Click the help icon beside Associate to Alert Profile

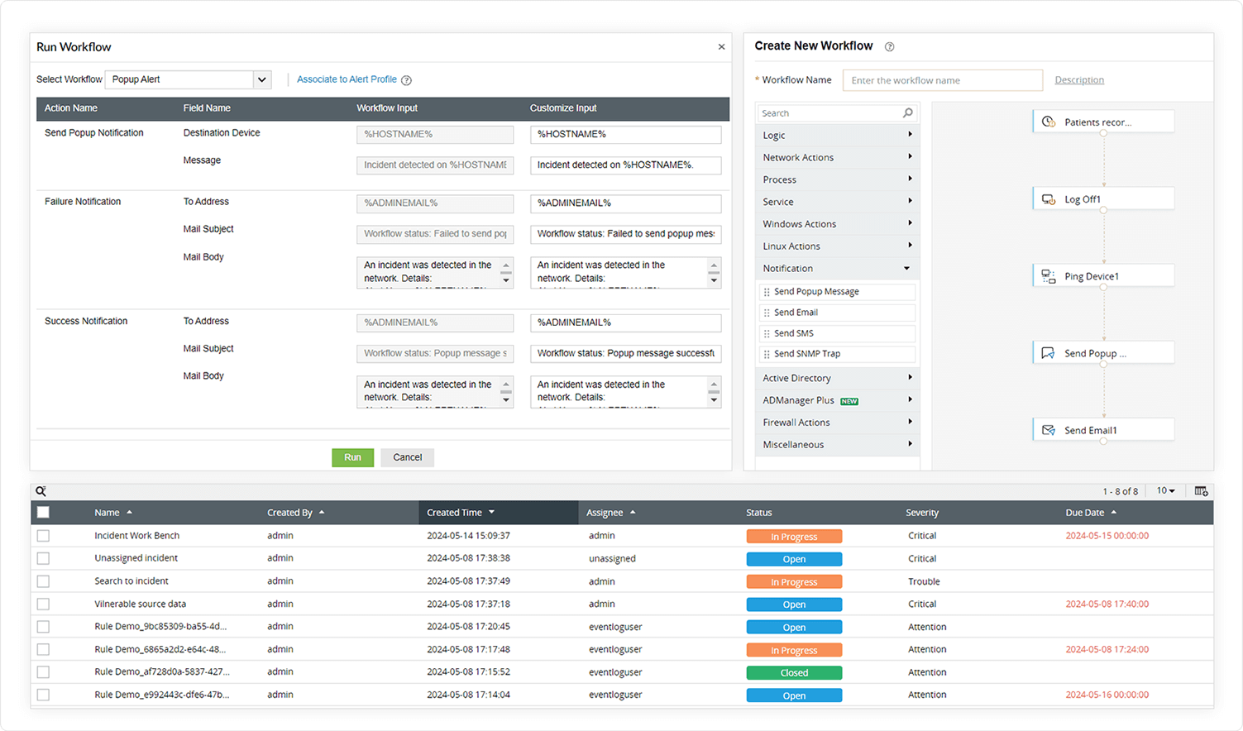pos(406,79)
